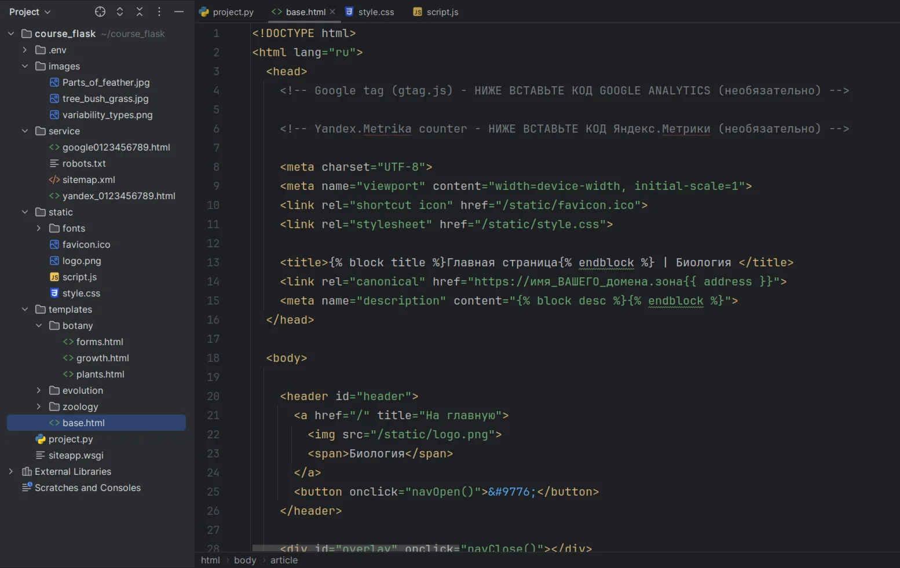Expand the .env folder
The width and height of the screenshot is (900, 568).
pyautogui.click(x=25, y=50)
